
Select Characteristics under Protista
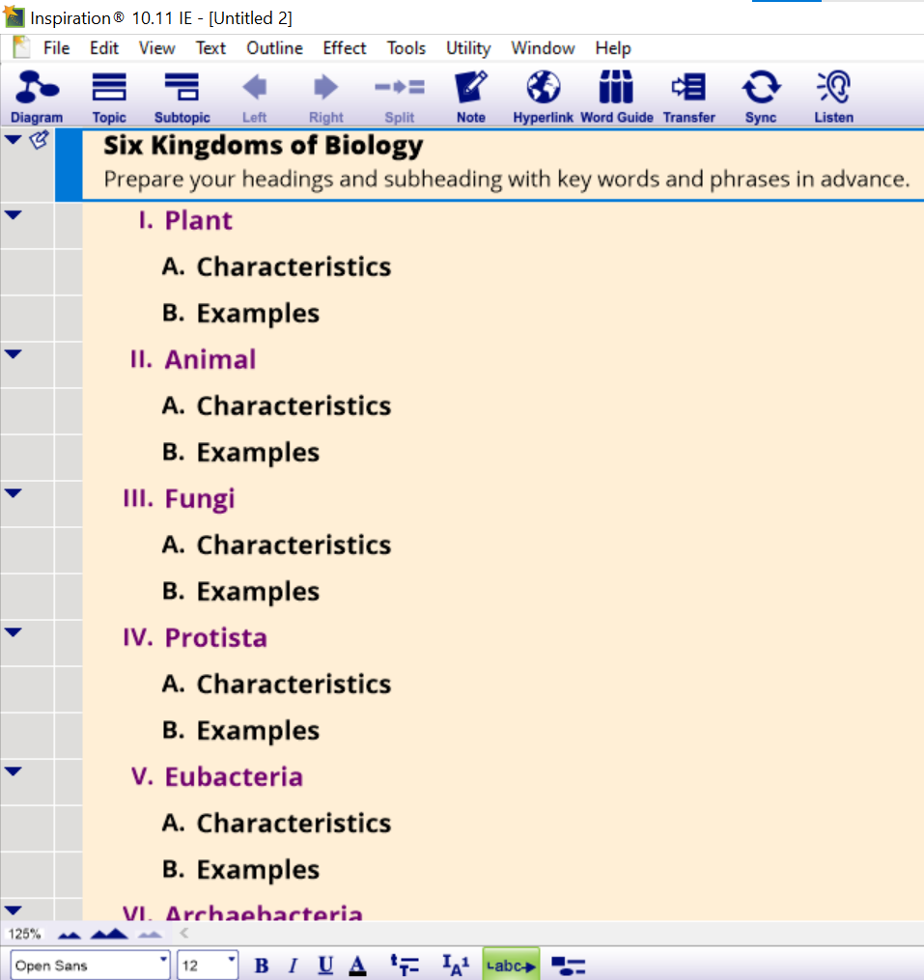click(x=294, y=685)
